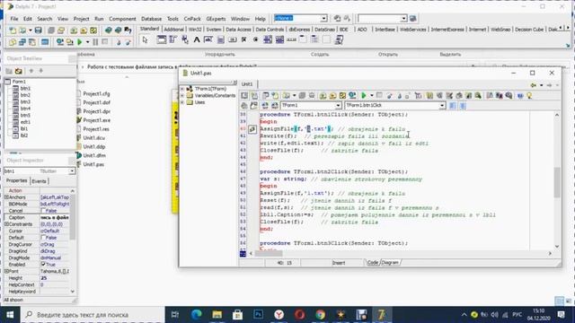575x323 pixels.
Task: Click the Caption property value field
Action: (x=54, y=217)
